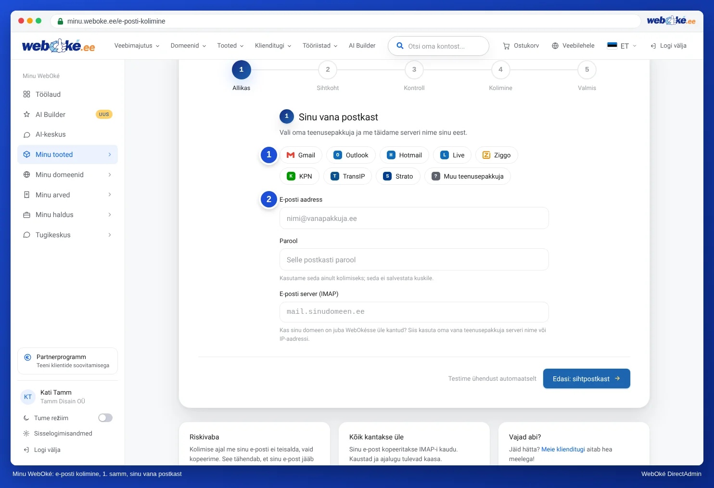Open the Töölaud dashboard icon in sidebar

(x=27, y=94)
